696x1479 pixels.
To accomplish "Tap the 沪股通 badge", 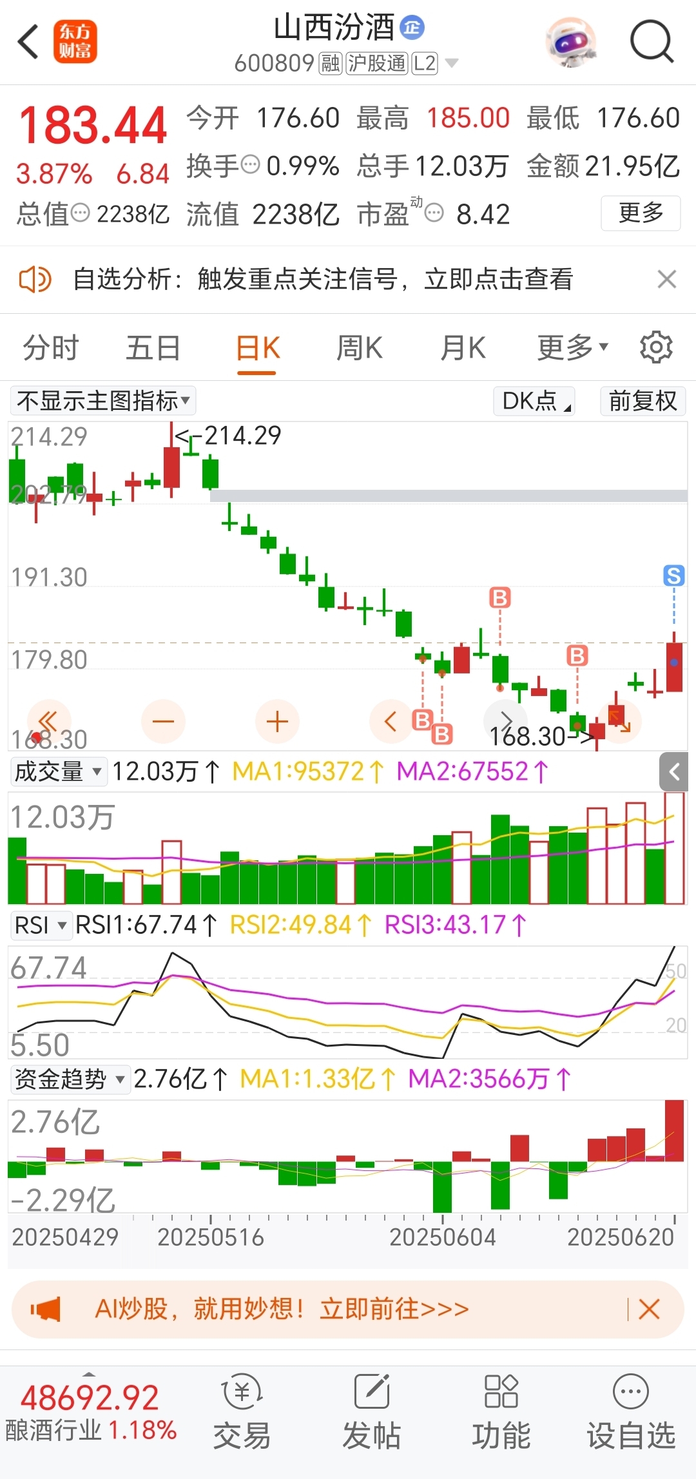I will click(377, 63).
